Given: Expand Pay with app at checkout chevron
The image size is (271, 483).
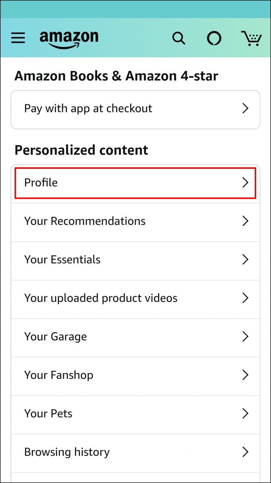Looking at the screenshot, I should [245, 109].
